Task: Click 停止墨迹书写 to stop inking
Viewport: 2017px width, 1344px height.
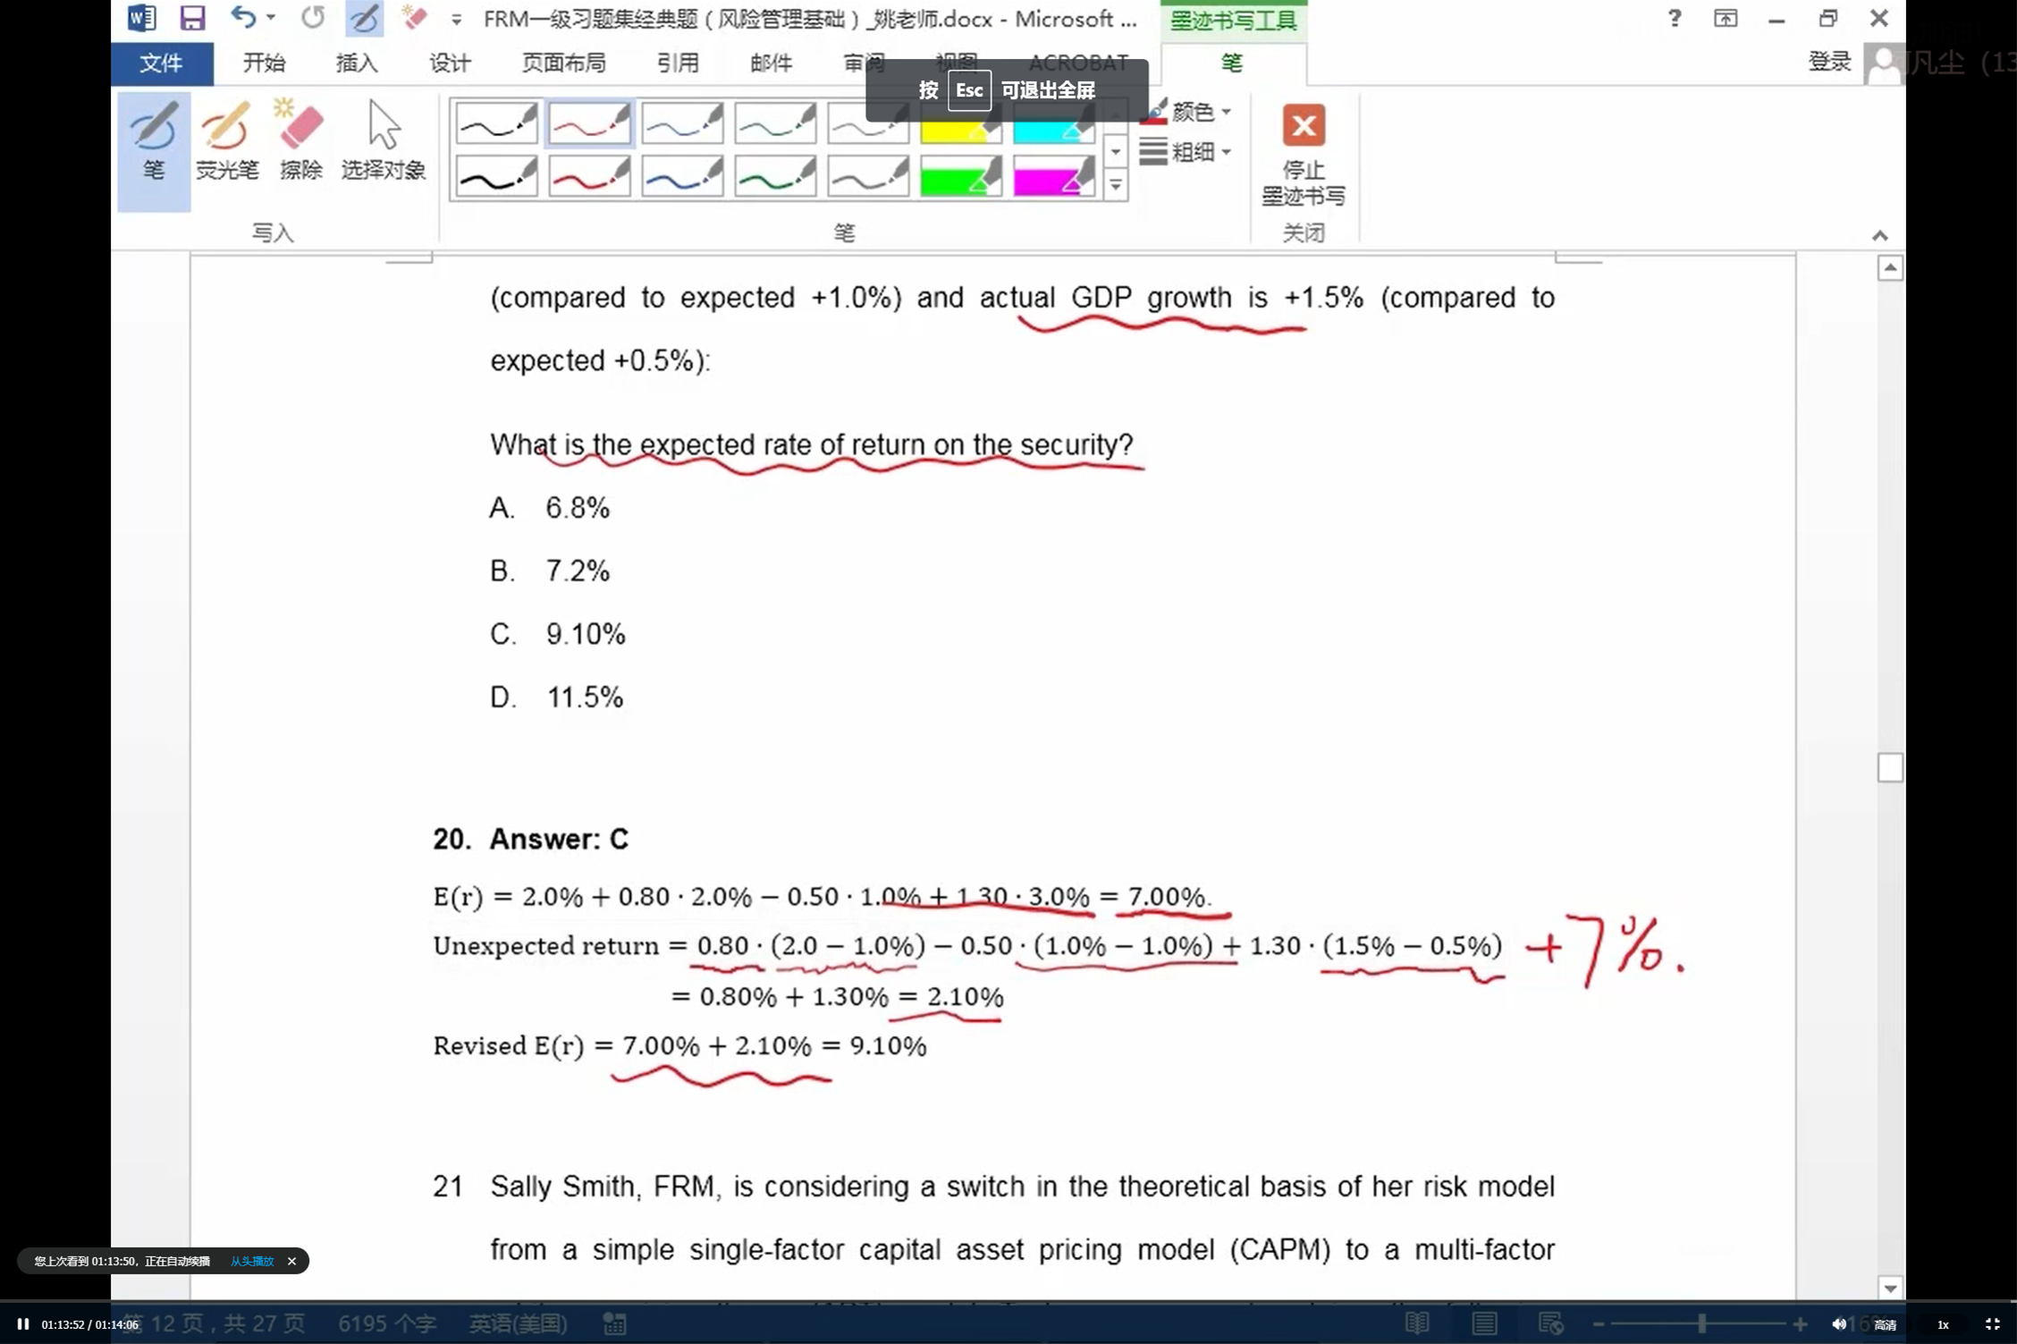Action: pos(1304,156)
